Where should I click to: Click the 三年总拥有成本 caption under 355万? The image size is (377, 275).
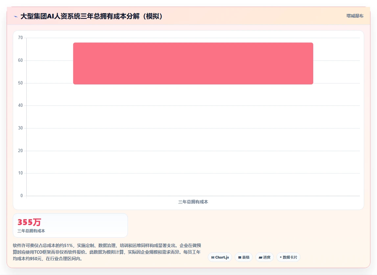[x=31, y=231]
